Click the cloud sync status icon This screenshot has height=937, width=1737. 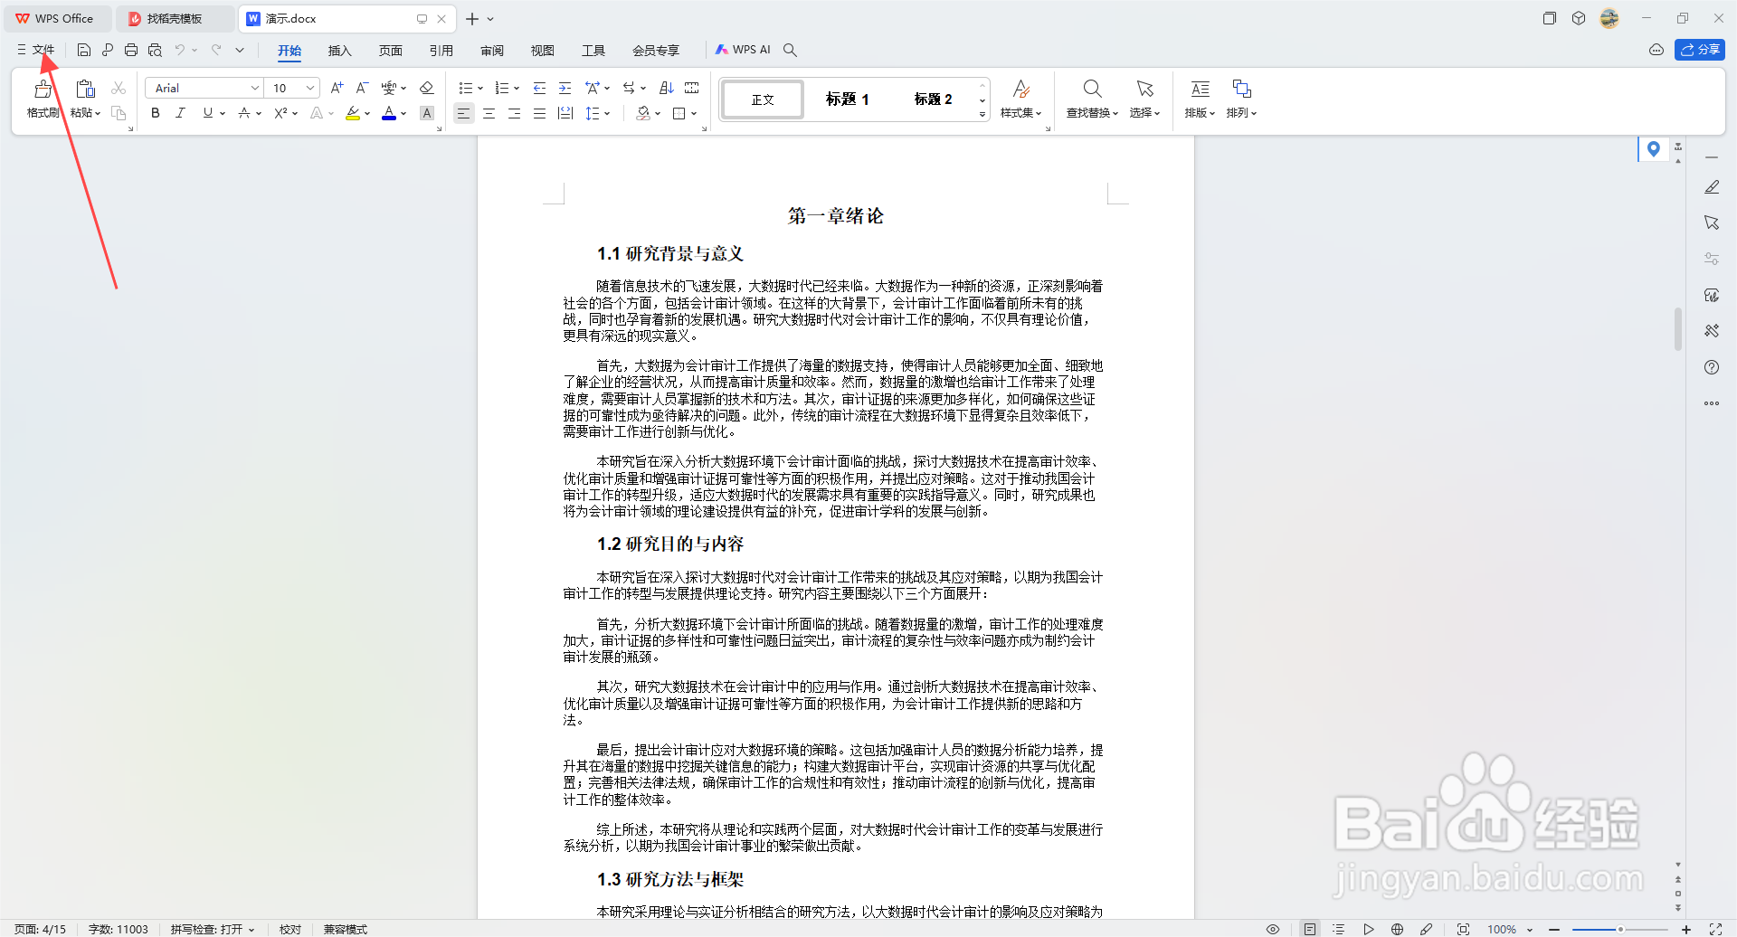point(1656,50)
